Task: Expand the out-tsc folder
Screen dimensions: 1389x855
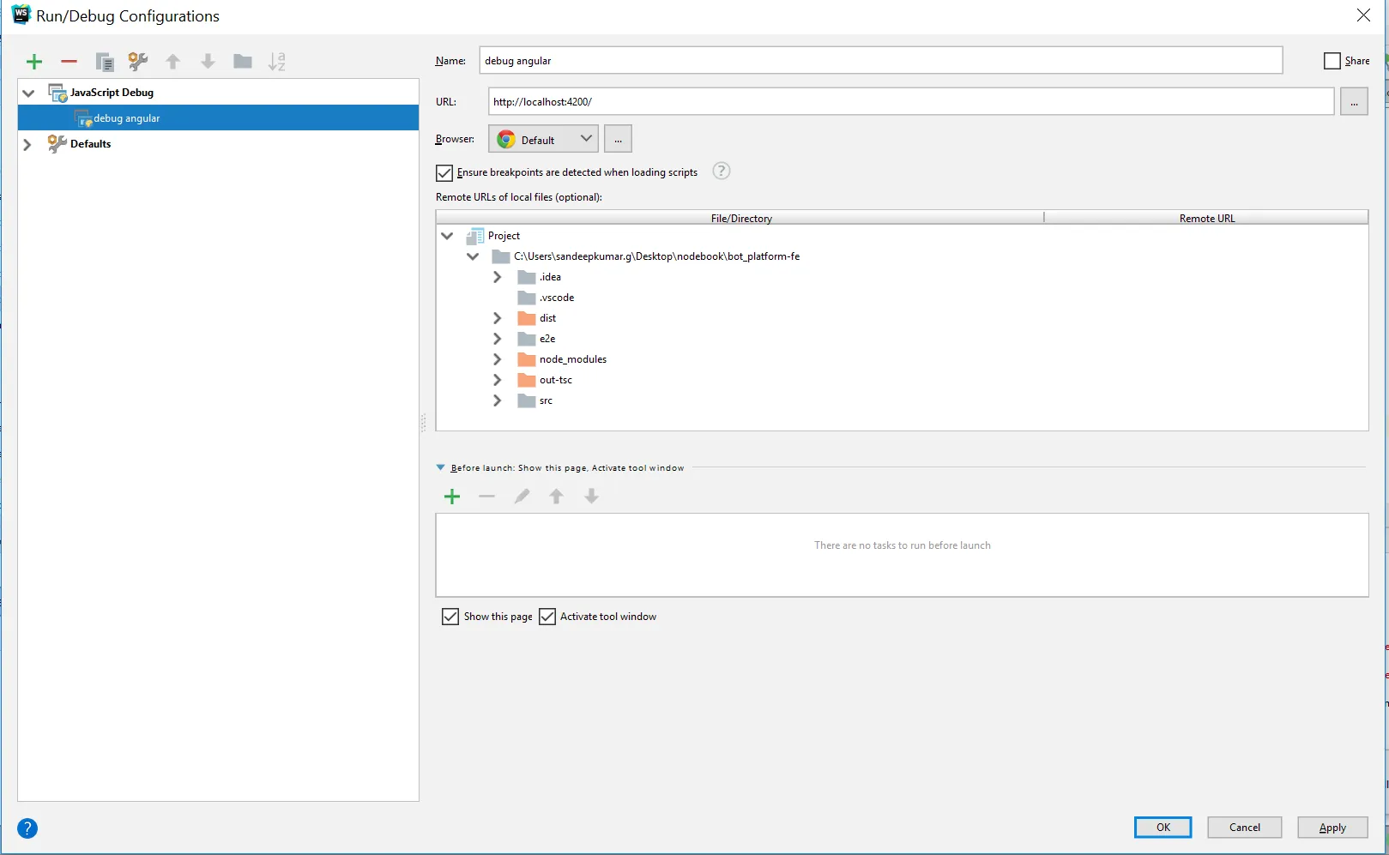Action: tap(498, 380)
